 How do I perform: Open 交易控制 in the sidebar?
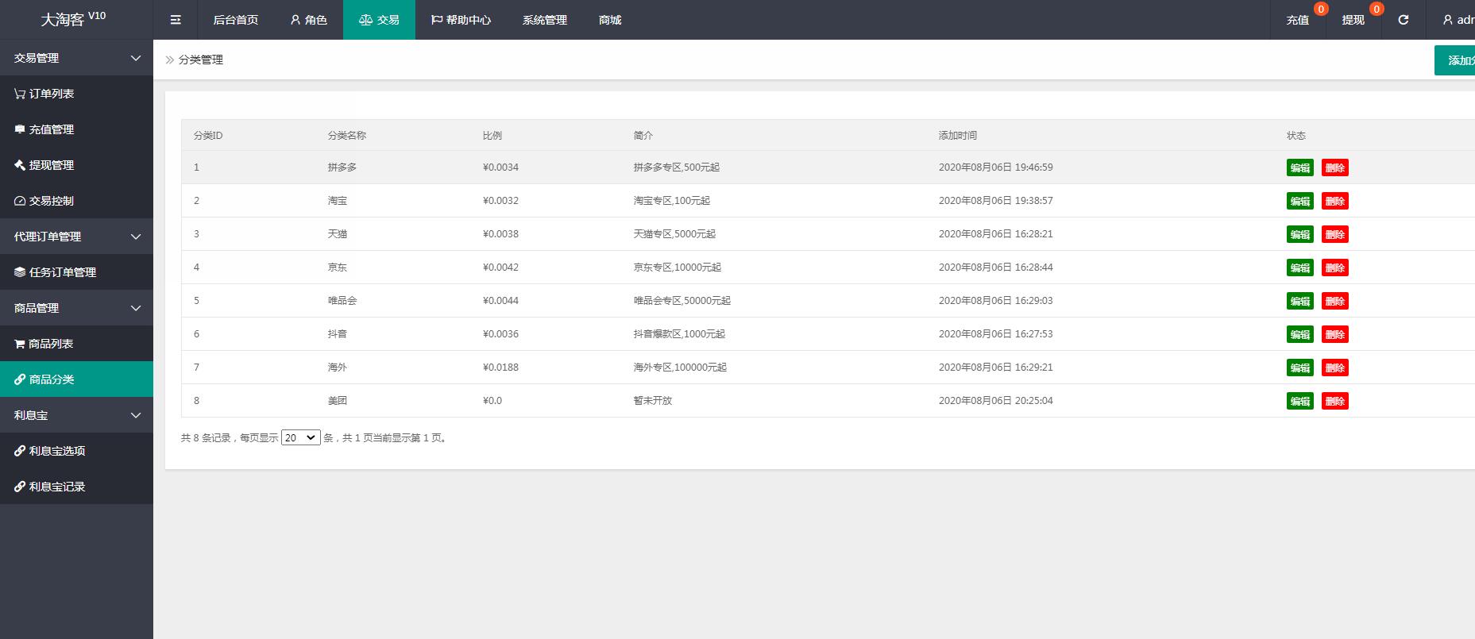pos(51,201)
